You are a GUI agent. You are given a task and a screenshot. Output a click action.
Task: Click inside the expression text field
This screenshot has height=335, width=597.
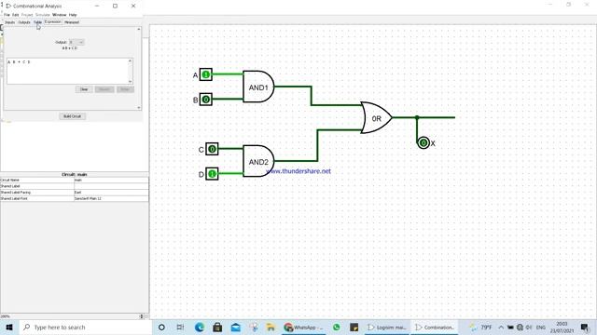[x=67, y=71]
